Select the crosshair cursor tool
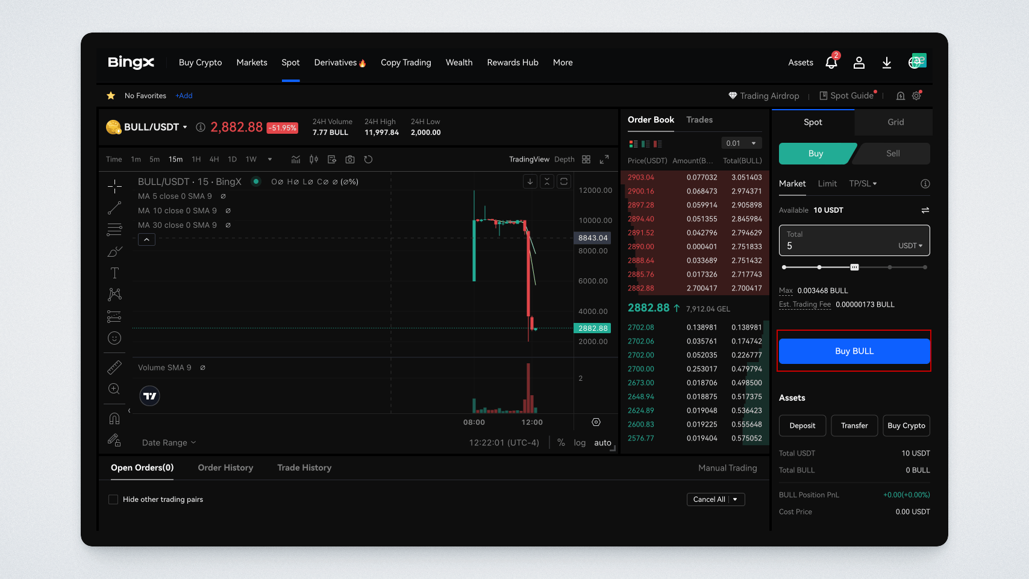Viewport: 1029px width, 579px height. pos(114,186)
